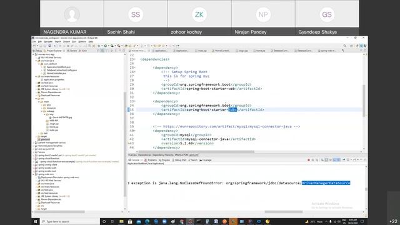Fold the dependencies tag at line 23
Viewport: 400px width, 225px height.
click(135, 59)
